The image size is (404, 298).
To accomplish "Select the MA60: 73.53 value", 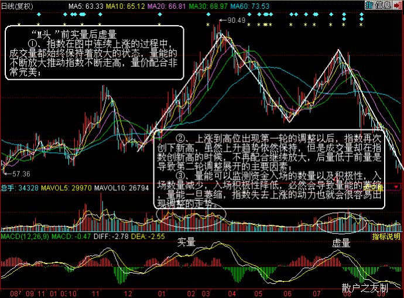I will [x=249, y=6].
